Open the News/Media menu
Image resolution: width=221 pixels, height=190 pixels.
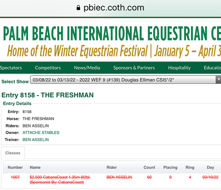[87, 68]
